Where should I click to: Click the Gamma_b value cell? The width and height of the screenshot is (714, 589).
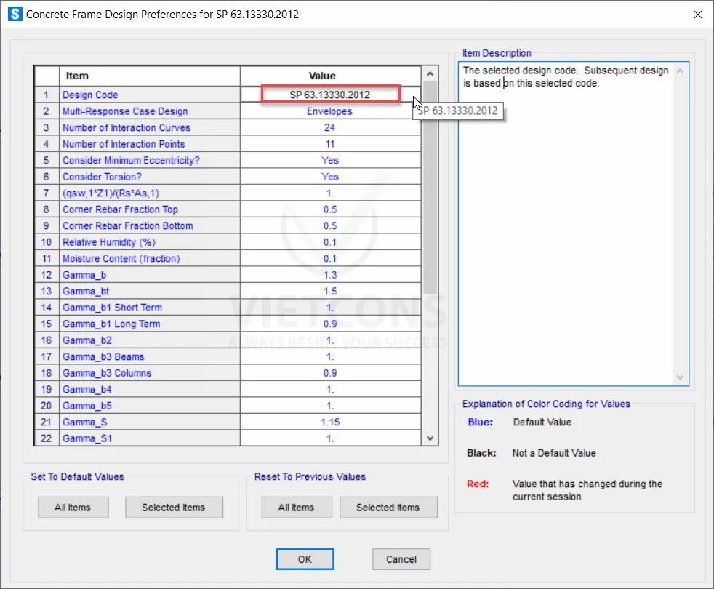[x=330, y=275]
